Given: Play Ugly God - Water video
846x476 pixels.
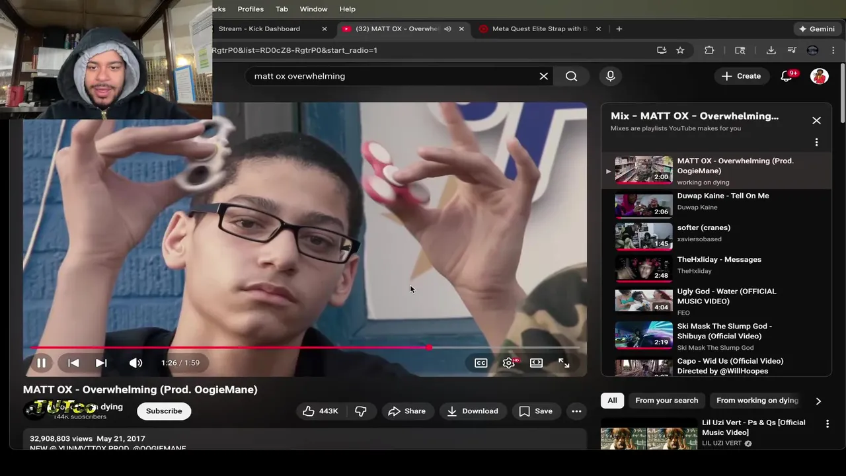Looking at the screenshot, I should pyautogui.click(x=717, y=301).
